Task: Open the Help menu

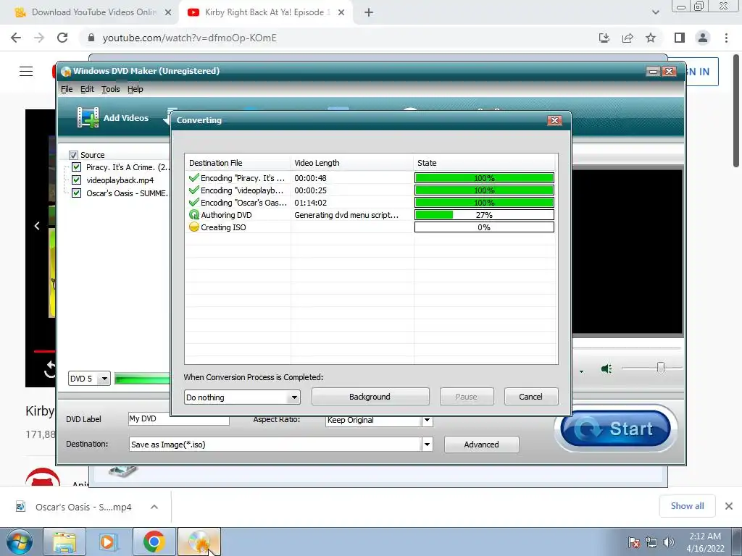Action: pyautogui.click(x=135, y=89)
